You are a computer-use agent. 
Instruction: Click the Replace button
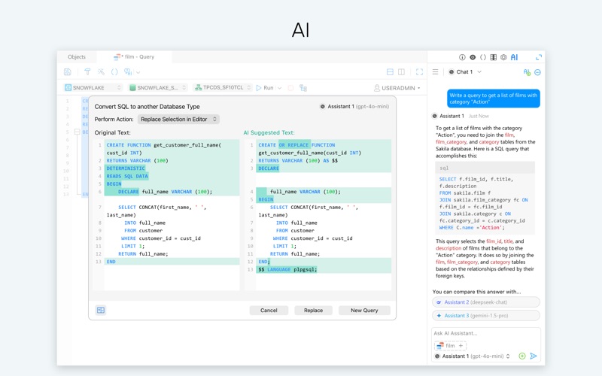tap(313, 311)
